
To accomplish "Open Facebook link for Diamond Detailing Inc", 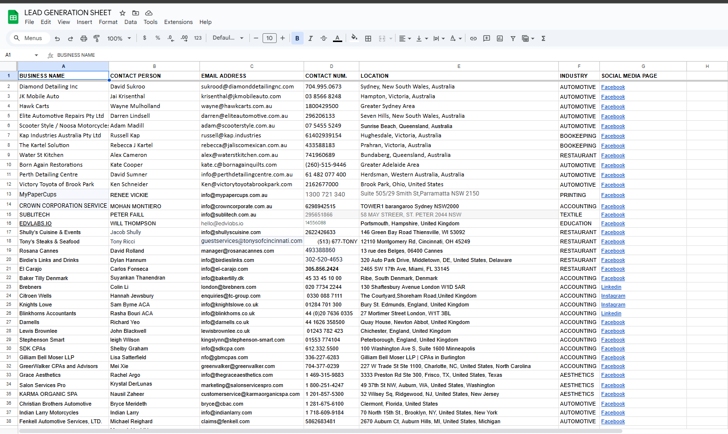I will click(x=613, y=87).
